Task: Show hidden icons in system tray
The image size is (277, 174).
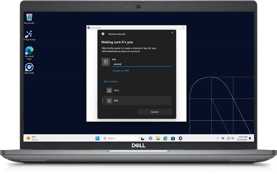Action: (218, 138)
